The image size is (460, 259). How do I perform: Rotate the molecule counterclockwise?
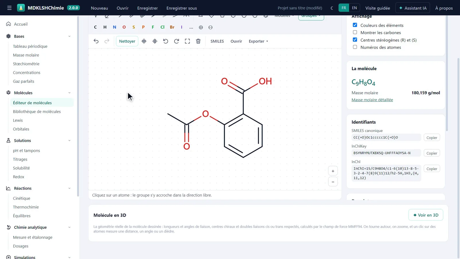click(166, 41)
